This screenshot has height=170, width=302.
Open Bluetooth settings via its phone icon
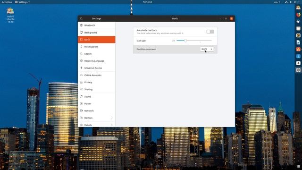pos(81,25)
